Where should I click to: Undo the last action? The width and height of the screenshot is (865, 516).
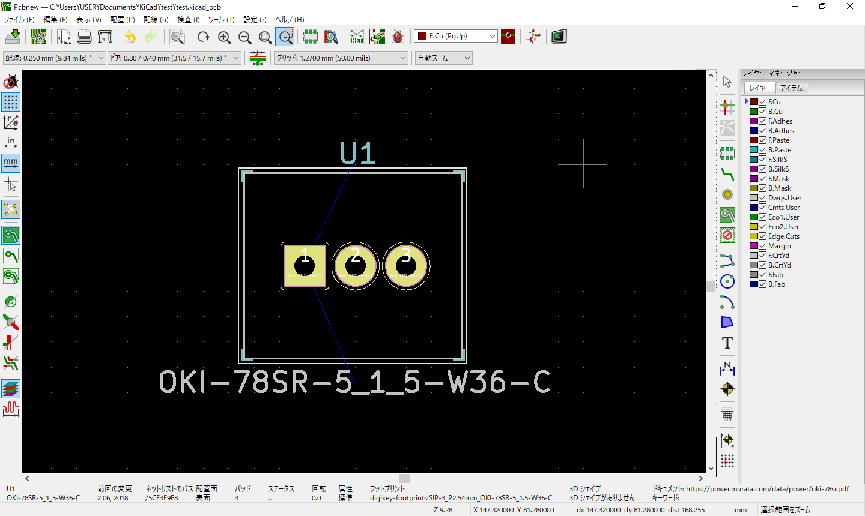(130, 37)
